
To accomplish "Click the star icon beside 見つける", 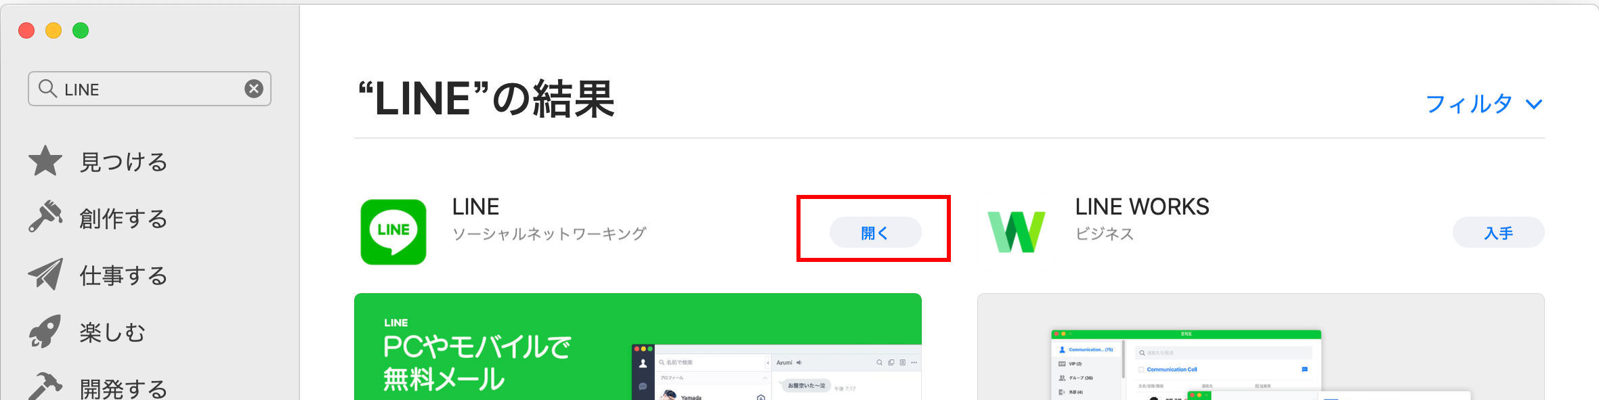I will click(x=45, y=161).
